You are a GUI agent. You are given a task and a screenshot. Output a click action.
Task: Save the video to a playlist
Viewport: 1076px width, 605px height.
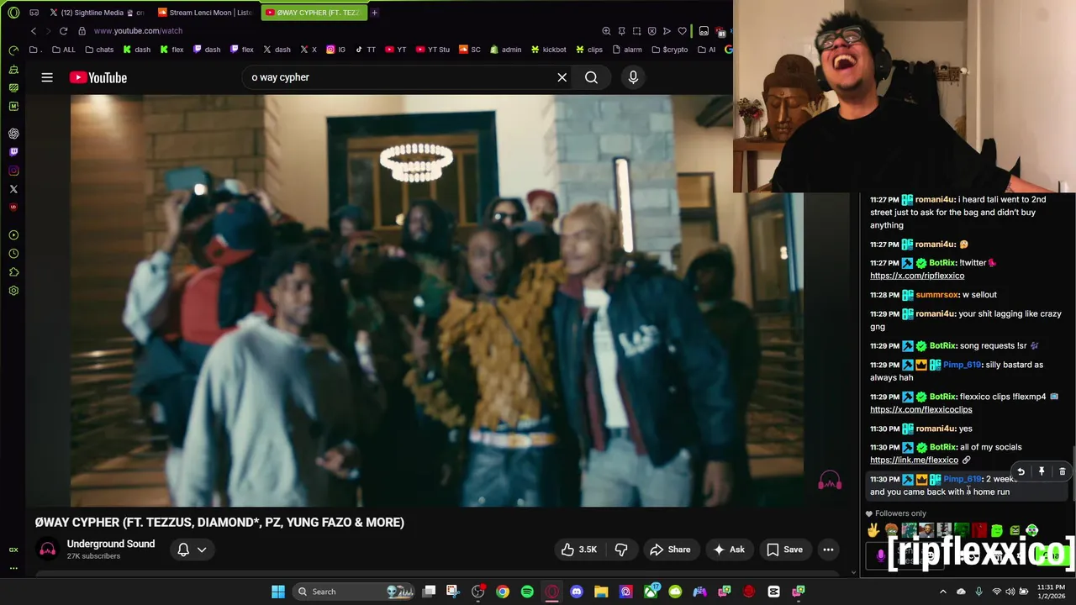click(x=784, y=550)
